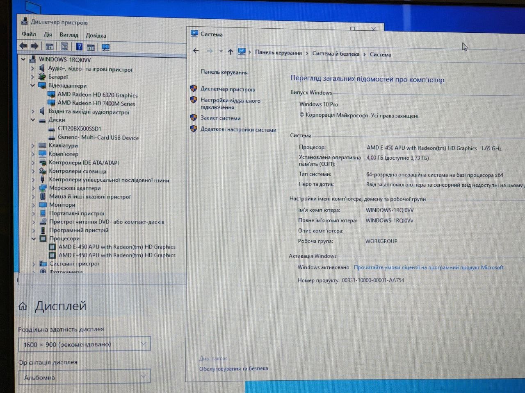
Task: Open the display resolution 1600 × 900 dropdown
Action: point(85,344)
